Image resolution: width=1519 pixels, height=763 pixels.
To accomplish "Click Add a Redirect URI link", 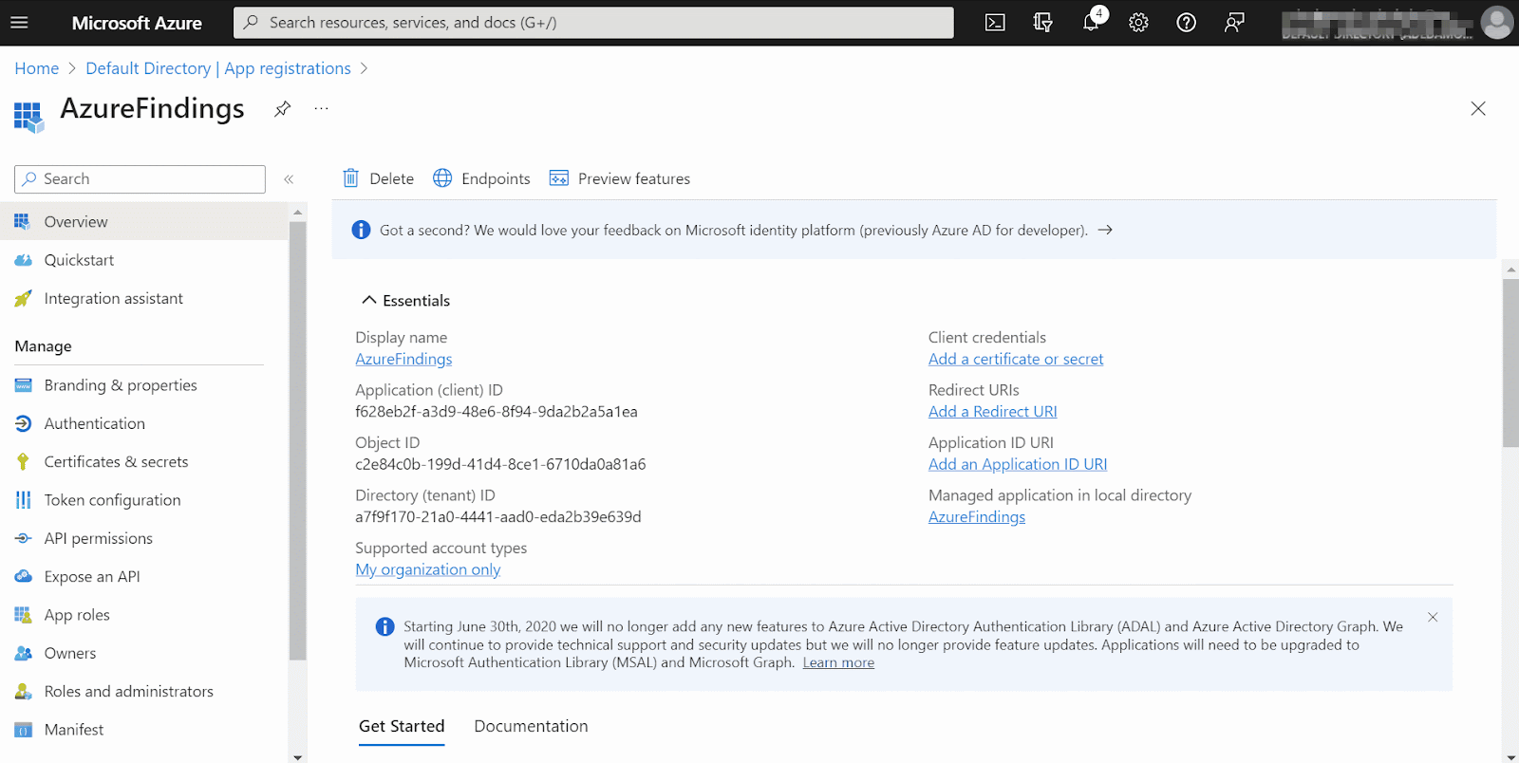I will [x=993, y=411].
